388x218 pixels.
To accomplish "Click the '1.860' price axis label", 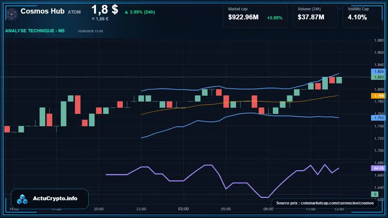I will (x=379, y=52).
